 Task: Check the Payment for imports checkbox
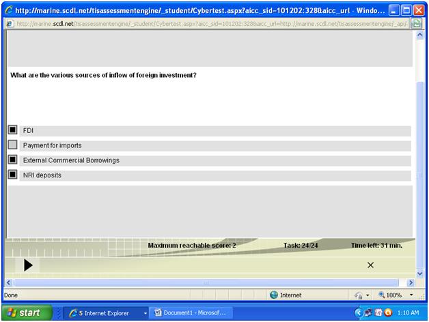(x=12, y=145)
